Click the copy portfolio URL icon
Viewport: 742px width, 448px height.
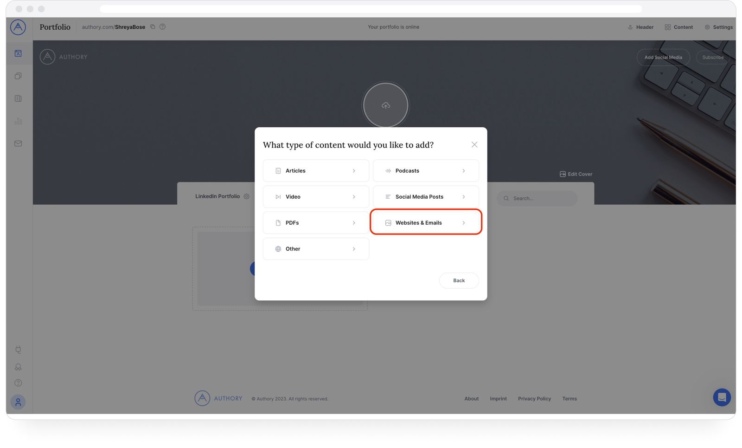click(x=153, y=27)
